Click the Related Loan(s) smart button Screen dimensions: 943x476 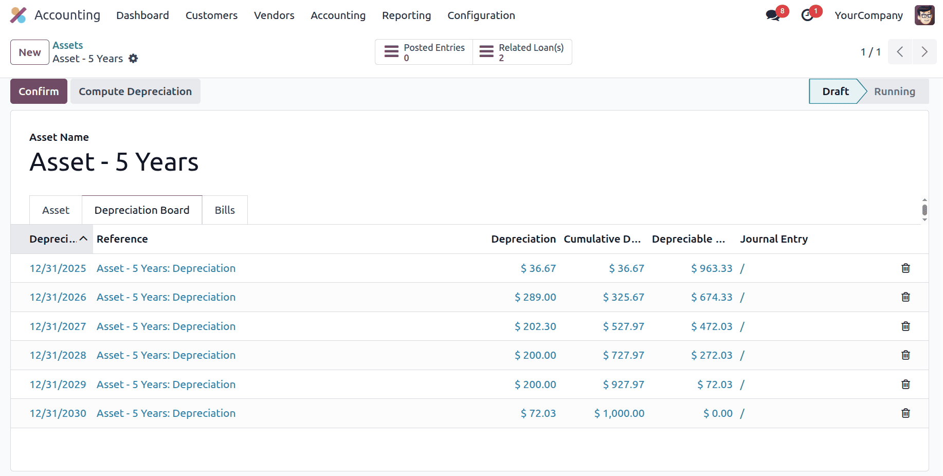(522, 51)
